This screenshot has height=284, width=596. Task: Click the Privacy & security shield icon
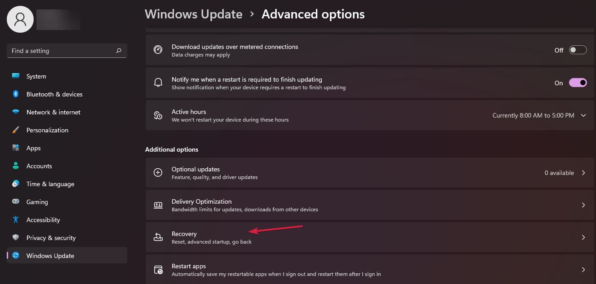click(x=16, y=238)
